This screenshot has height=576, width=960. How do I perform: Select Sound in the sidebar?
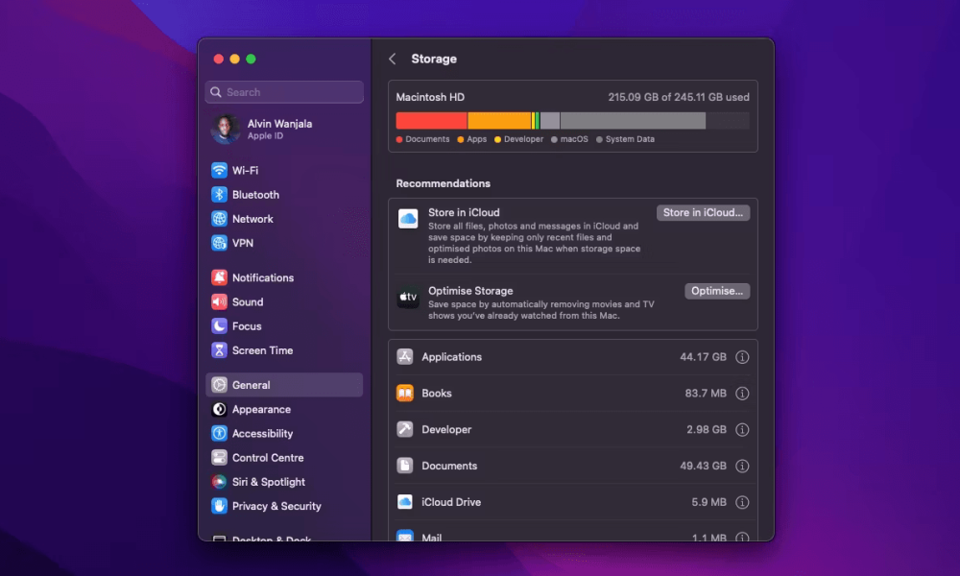pos(248,301)
